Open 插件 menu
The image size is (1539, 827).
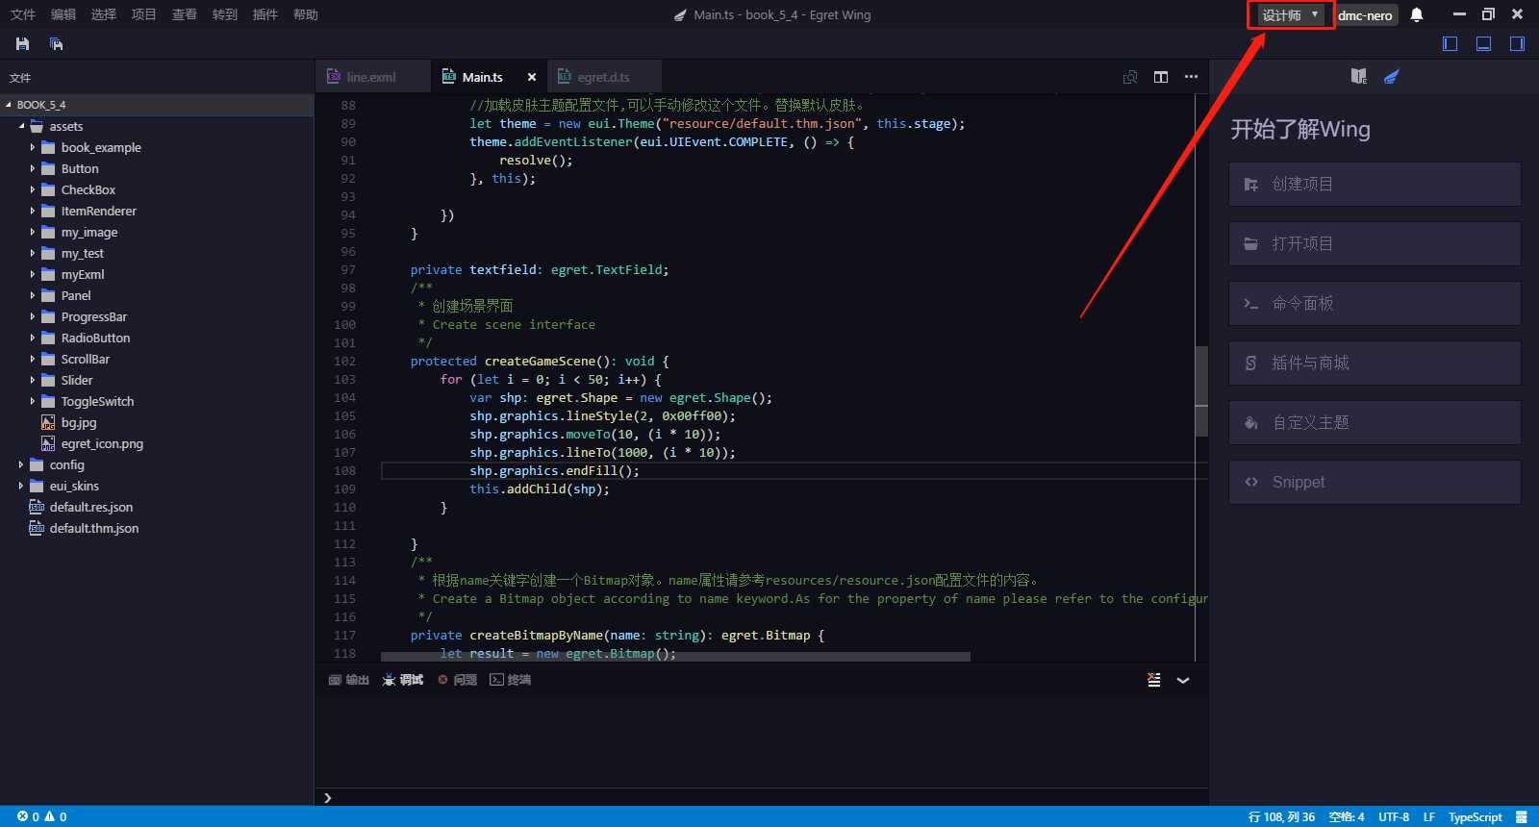pos(265,14)
